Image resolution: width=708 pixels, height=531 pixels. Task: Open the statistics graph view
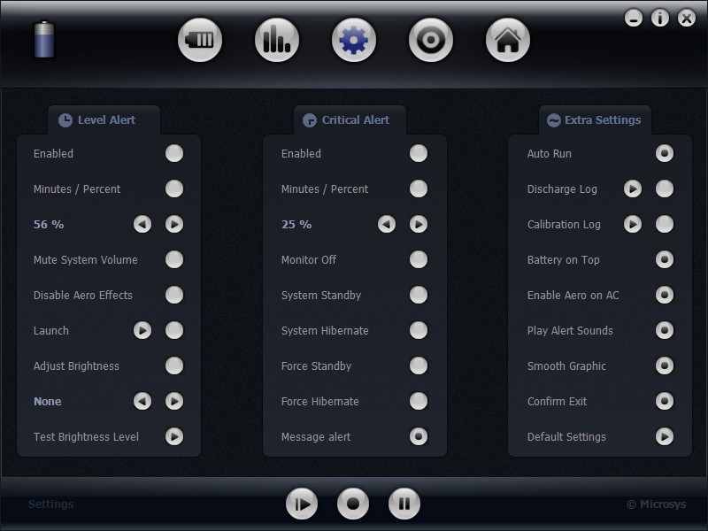pos(277,39)
